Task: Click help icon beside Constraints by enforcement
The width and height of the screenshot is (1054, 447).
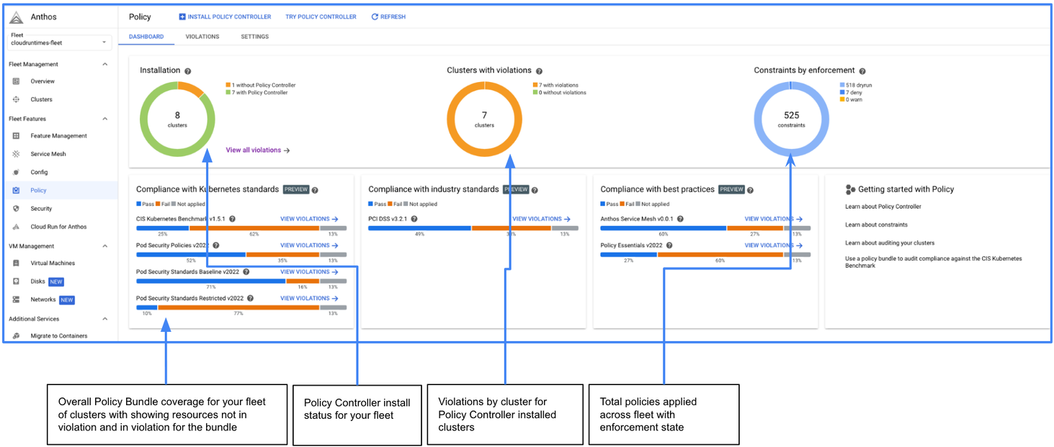Action: [862, 71]
